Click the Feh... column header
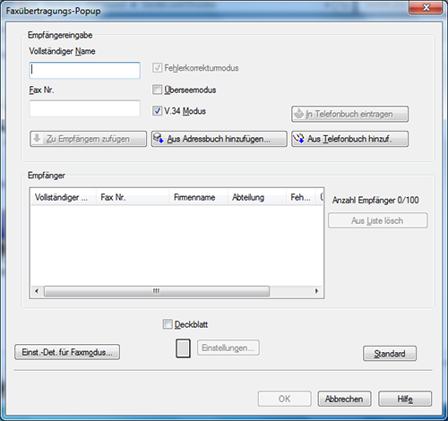 pos(301,197)
